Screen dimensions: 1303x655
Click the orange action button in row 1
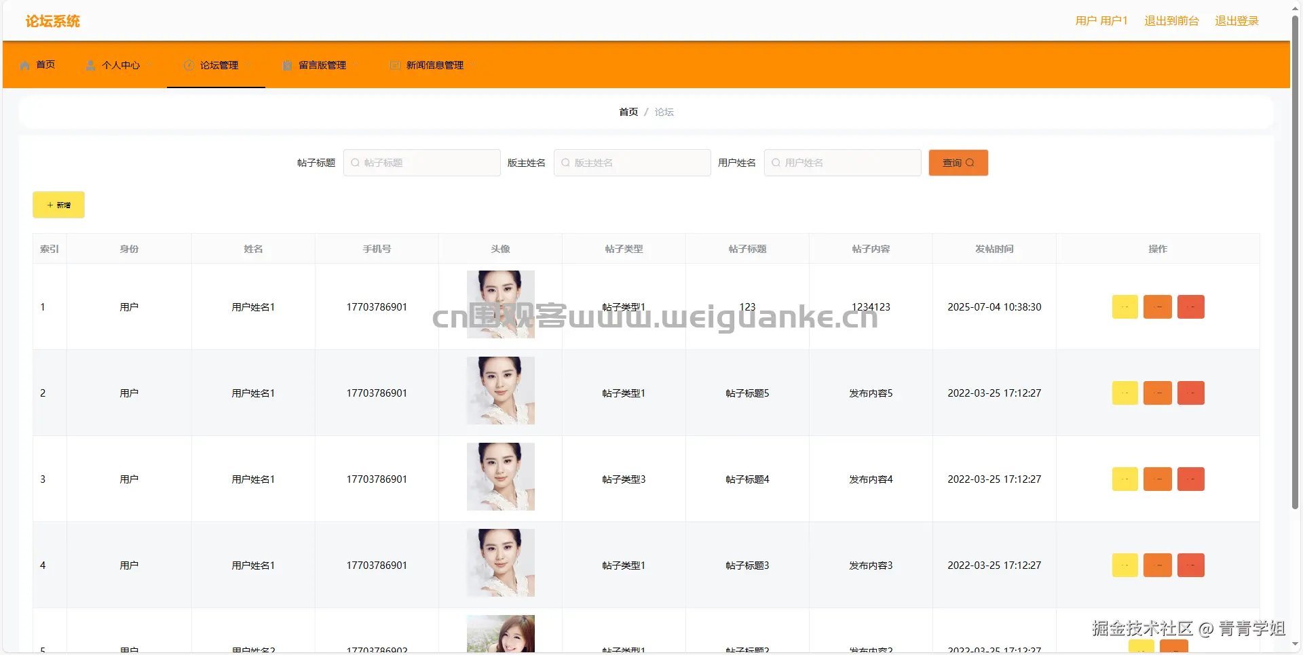pos(1158,307)
